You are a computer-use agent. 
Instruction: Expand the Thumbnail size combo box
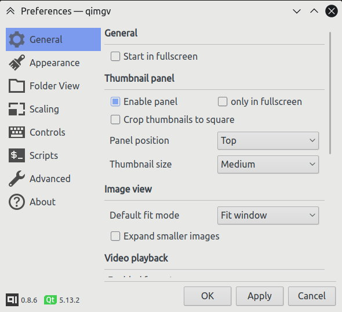pyautogui.click(x=268, y=165)
